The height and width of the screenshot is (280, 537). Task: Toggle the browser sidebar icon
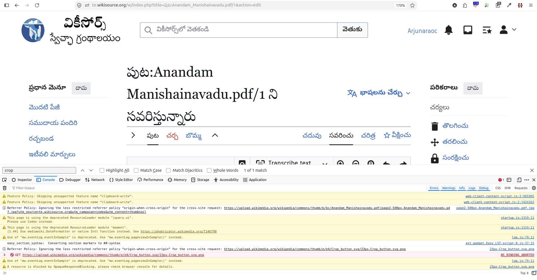pyautogui.click(x=7, y=5)
